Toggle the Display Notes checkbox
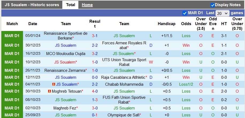 [213, 5]
